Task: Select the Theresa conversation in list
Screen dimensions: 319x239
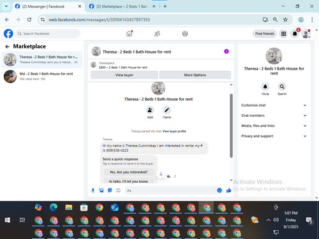Action: [42, 60]
